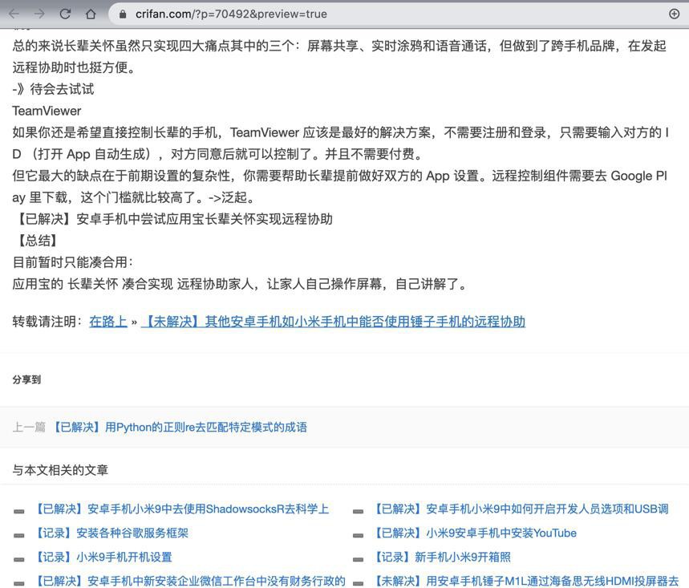Image resolution: width=689 pixels, height=588 pixels.
Task: Open related article about ShadowsocksR on 小米9
Action: click(x=181, y=509)
